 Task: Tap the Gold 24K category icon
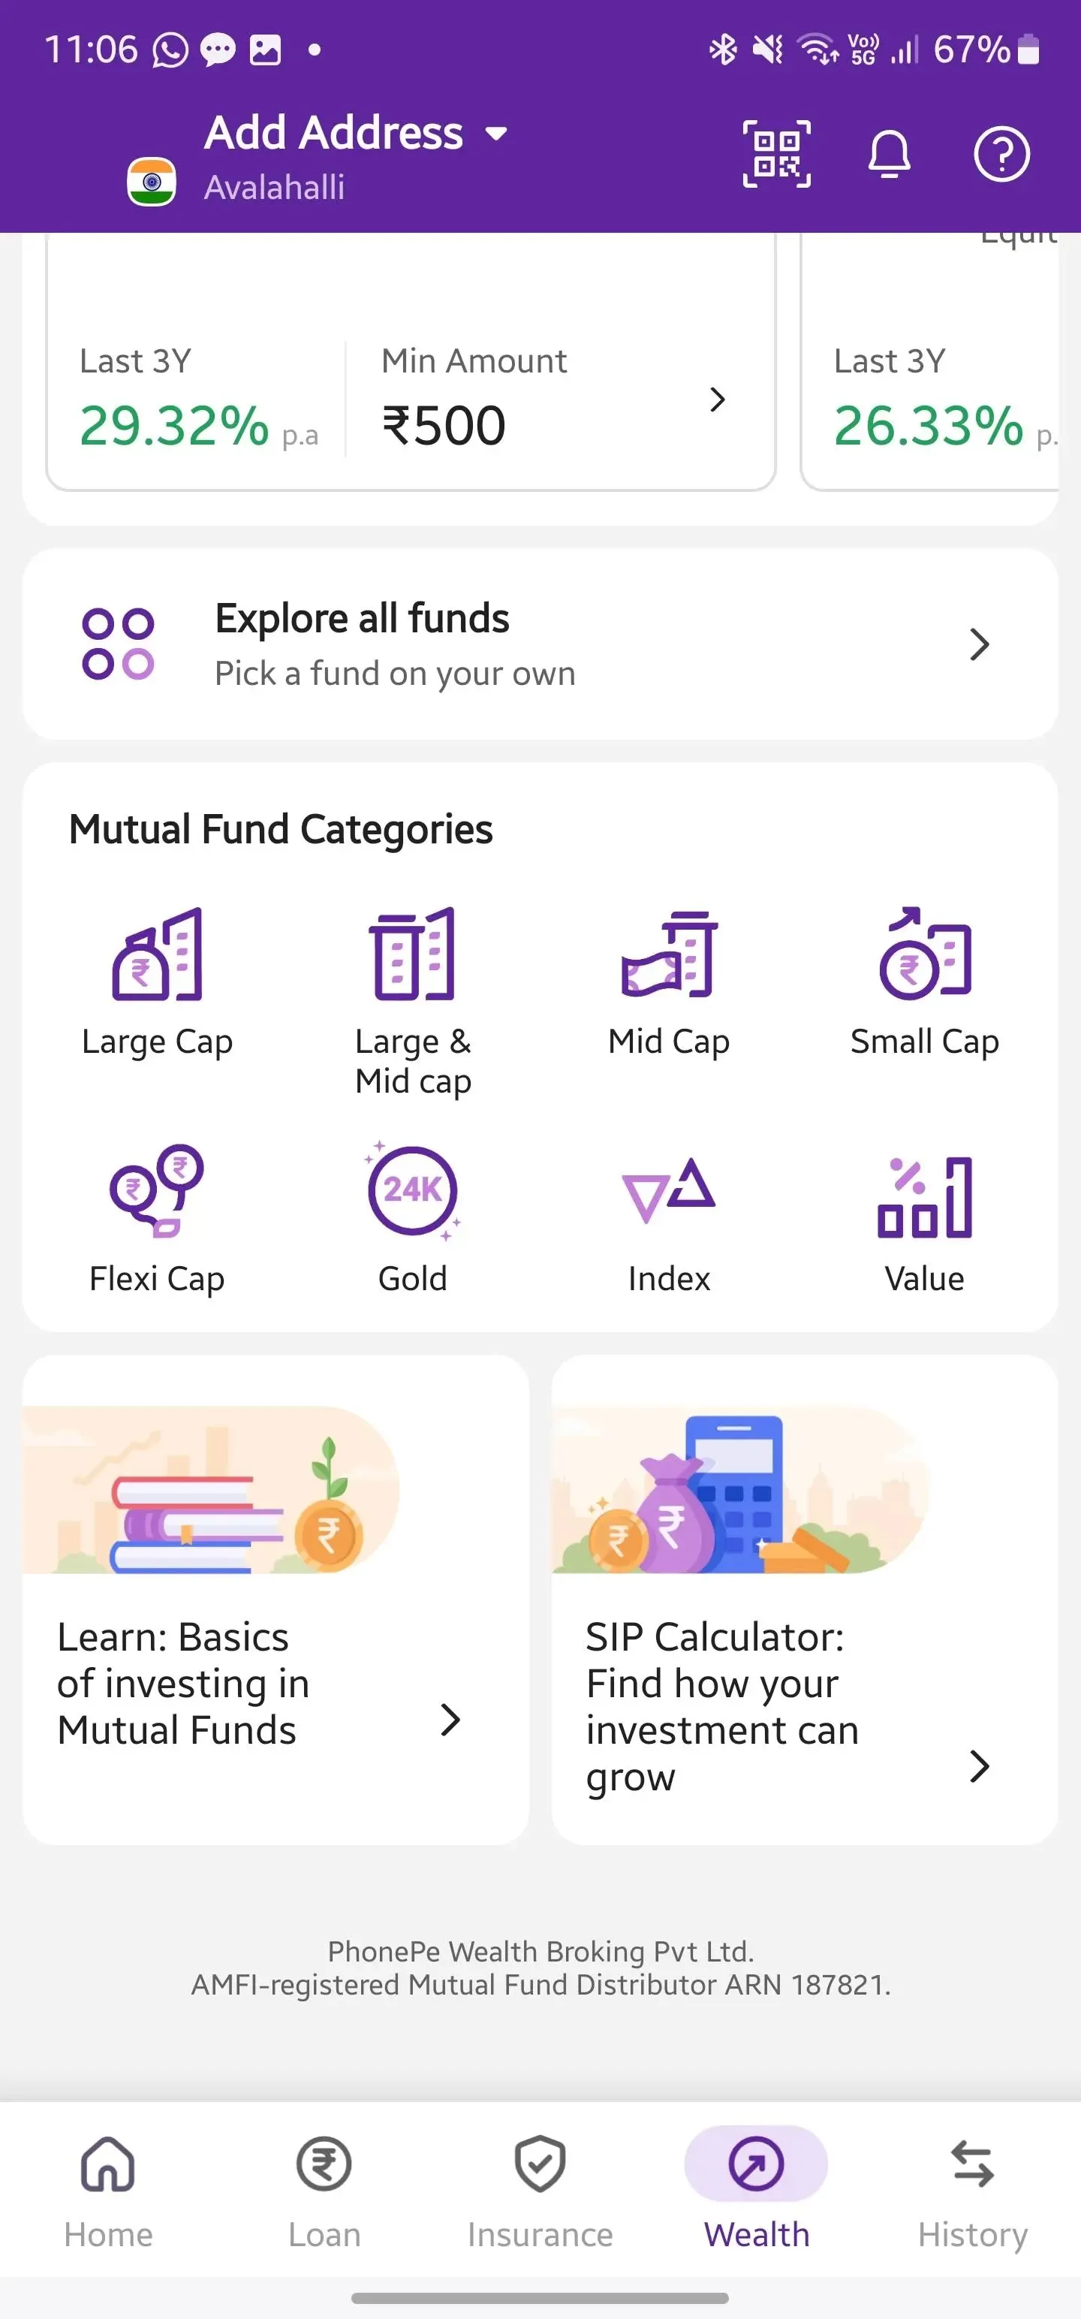click(x=413, y=1192)
